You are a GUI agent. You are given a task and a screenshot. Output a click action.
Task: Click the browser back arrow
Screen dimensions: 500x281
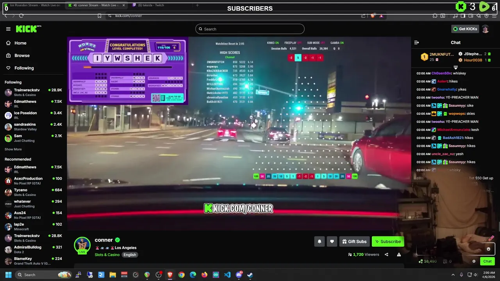pyautogui.click(x=5, y=16)
